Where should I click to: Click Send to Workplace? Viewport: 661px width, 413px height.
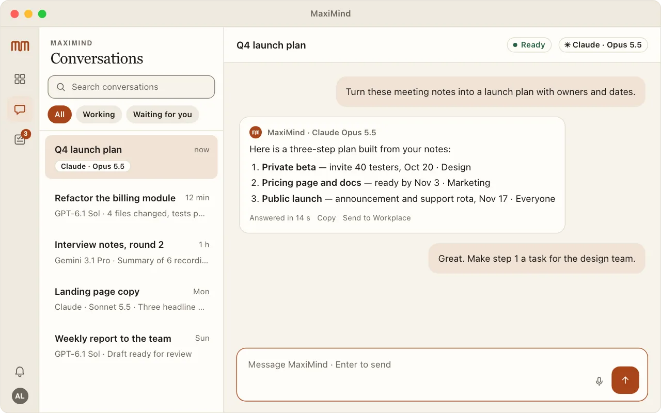click(x=377, y=218)
